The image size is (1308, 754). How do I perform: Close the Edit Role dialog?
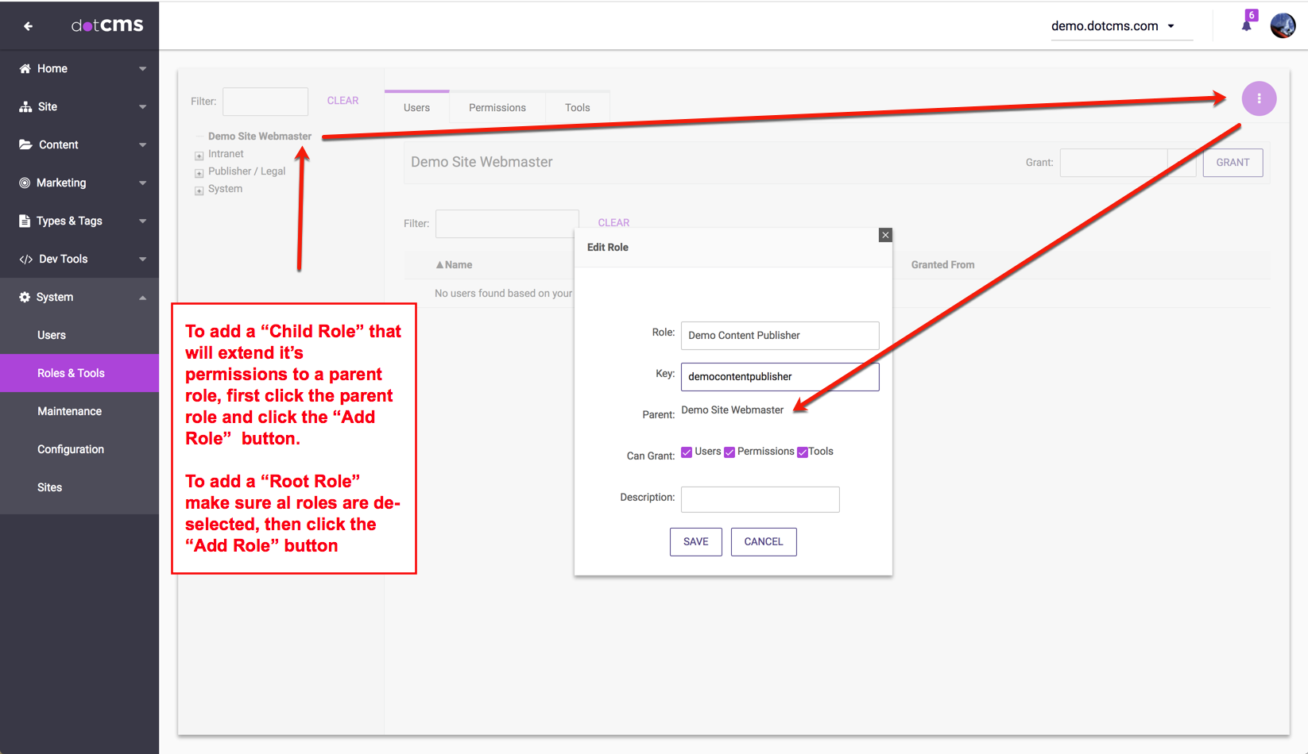click(x=885, y=235)
